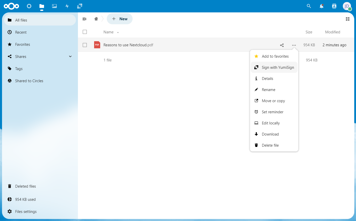Select Set reminder option
The width and height of the screenshot is (356, 221).
274,112
